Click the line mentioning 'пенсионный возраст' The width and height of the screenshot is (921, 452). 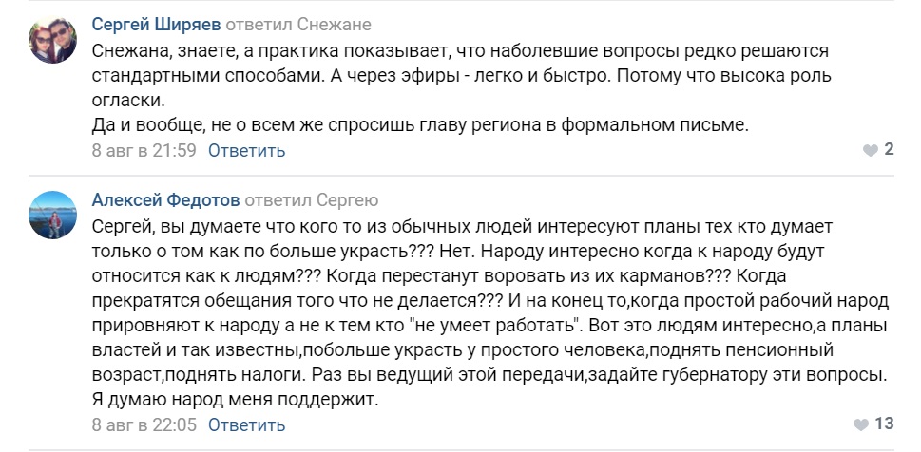coord(463,350)
